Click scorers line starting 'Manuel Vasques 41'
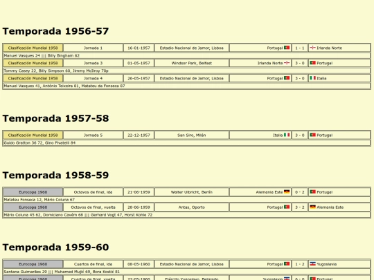Viewport: 374px width, 280px height. [x=186, y=86]
